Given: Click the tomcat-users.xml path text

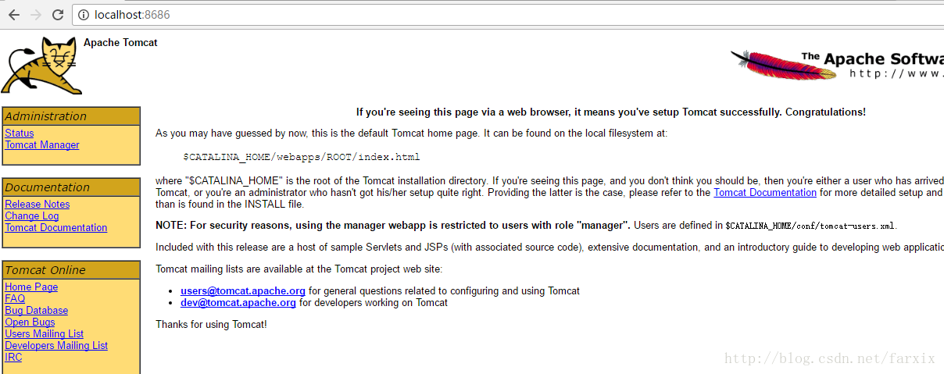Looking at the screenshot, I should coord(810,226).
